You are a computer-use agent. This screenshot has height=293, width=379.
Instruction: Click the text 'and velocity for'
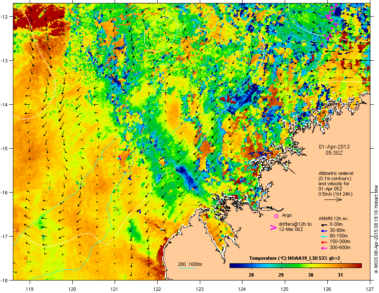coord(333,184)
